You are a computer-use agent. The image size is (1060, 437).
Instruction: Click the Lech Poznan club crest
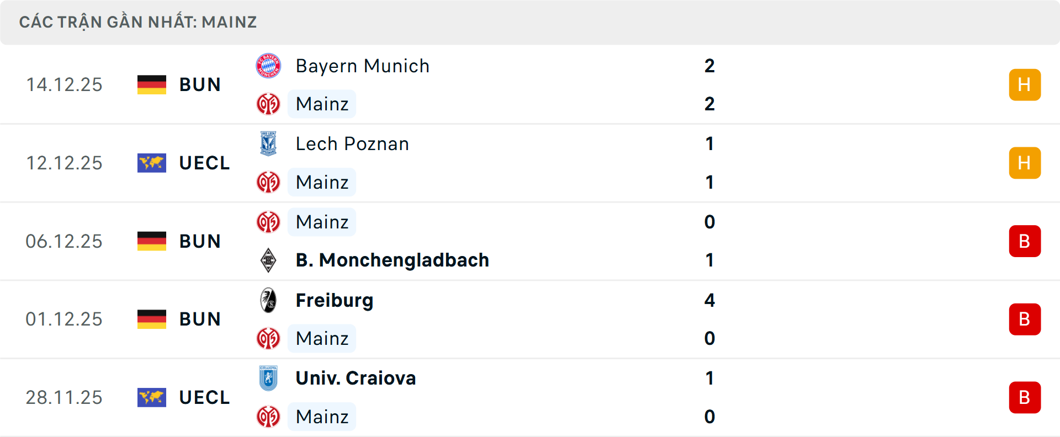(268, 143)
